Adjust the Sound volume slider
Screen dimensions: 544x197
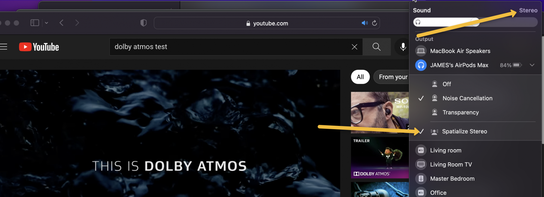pyautogui.click(x=475, y=22)
